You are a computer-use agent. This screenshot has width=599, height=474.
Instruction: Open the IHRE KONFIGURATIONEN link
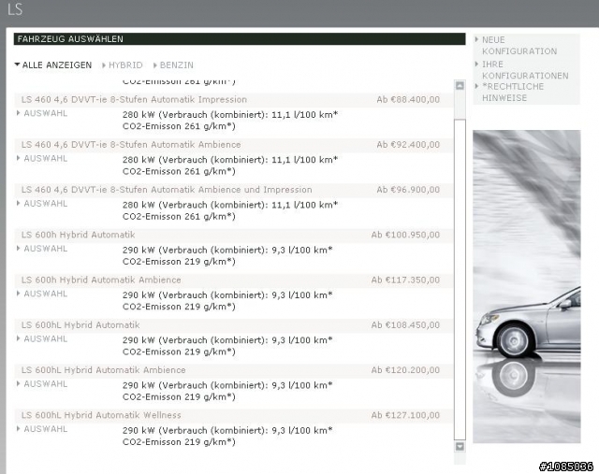[x=525, y=70]
